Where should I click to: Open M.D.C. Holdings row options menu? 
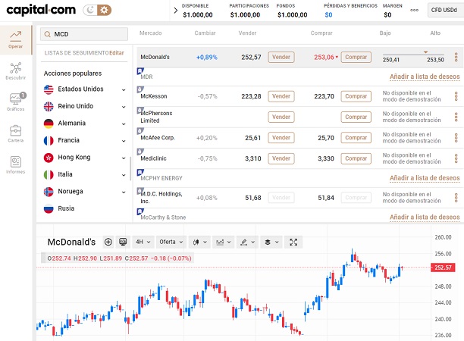[456, 198]
